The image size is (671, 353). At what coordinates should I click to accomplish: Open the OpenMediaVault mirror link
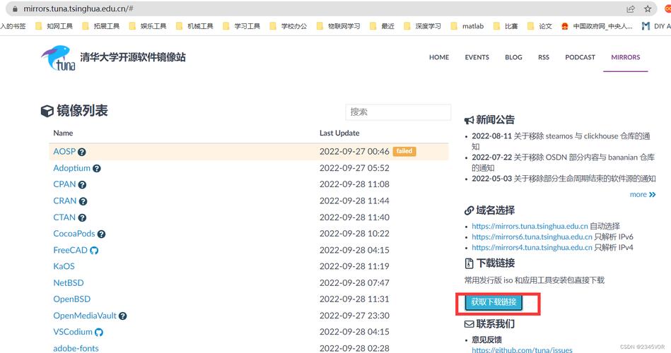(85, 316)
